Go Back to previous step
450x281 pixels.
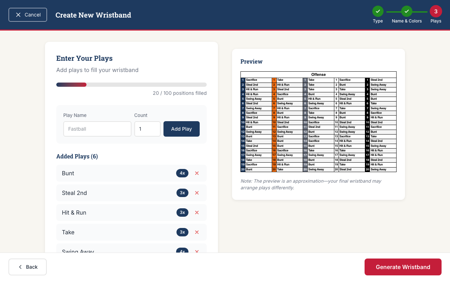tap(28, 267)
